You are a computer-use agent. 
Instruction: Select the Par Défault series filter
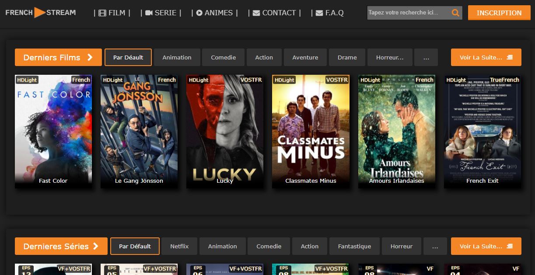[x=135, y=246]
